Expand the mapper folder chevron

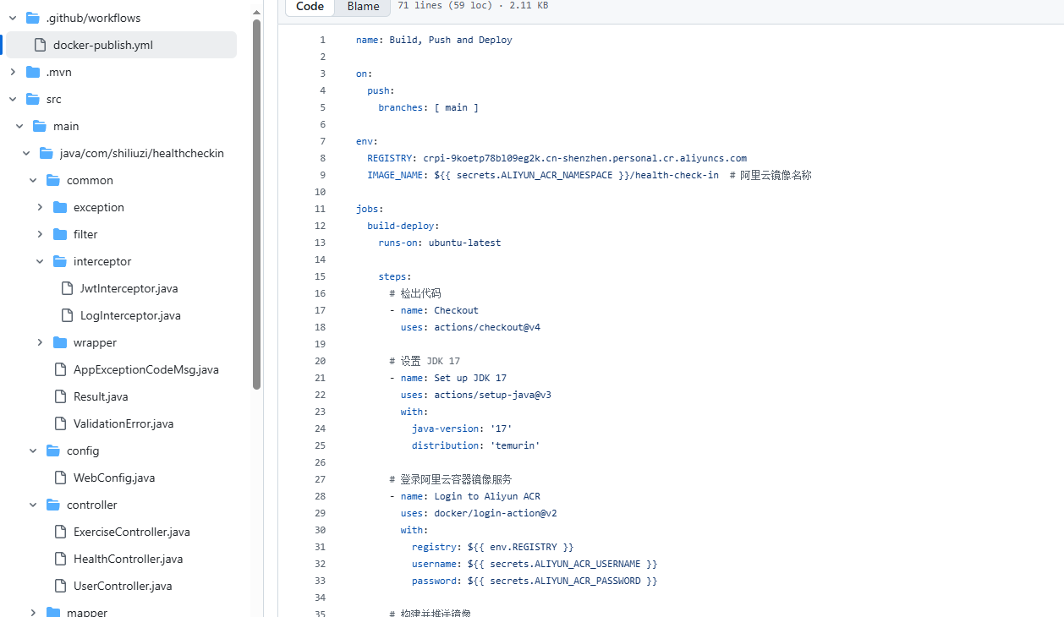(x=33, y=612)
